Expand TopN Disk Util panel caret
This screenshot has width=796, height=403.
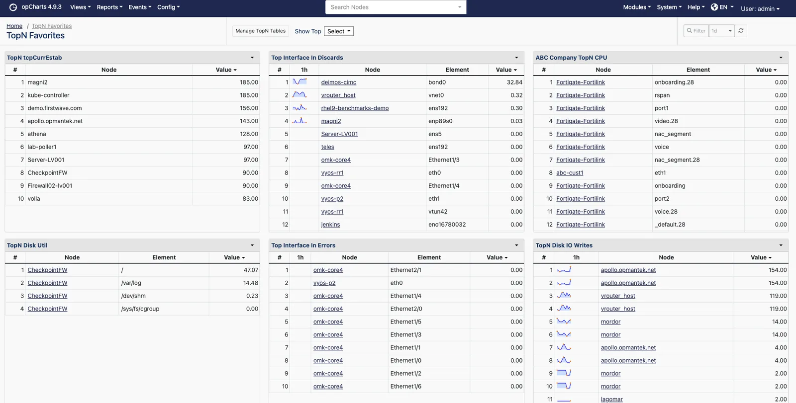click(x=252, y=245)
